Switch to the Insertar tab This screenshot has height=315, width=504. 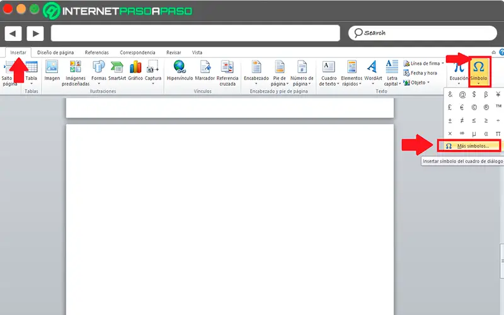pyautogui.click(x=18, y=52)
